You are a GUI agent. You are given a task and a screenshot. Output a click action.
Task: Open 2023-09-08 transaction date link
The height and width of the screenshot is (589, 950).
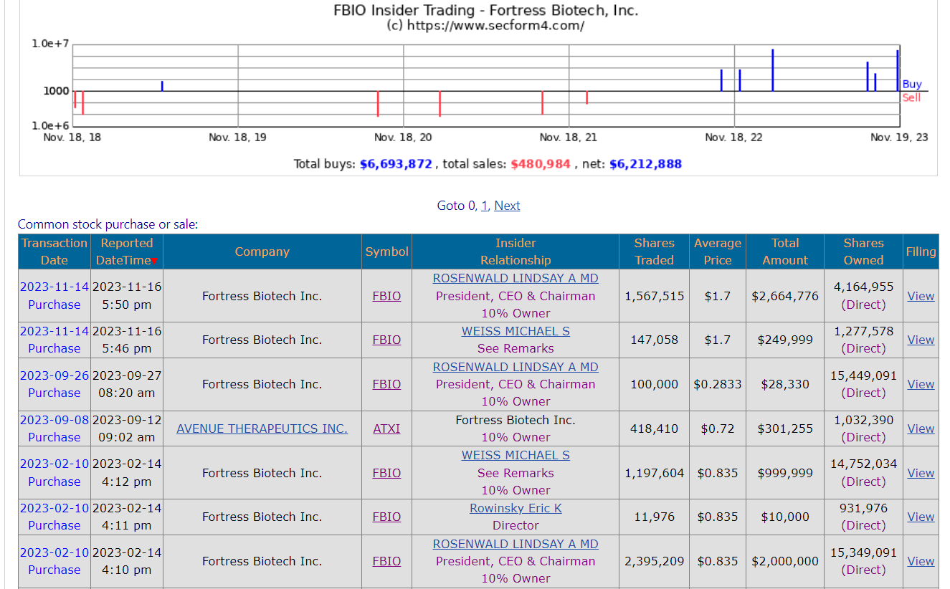(54, 420)
